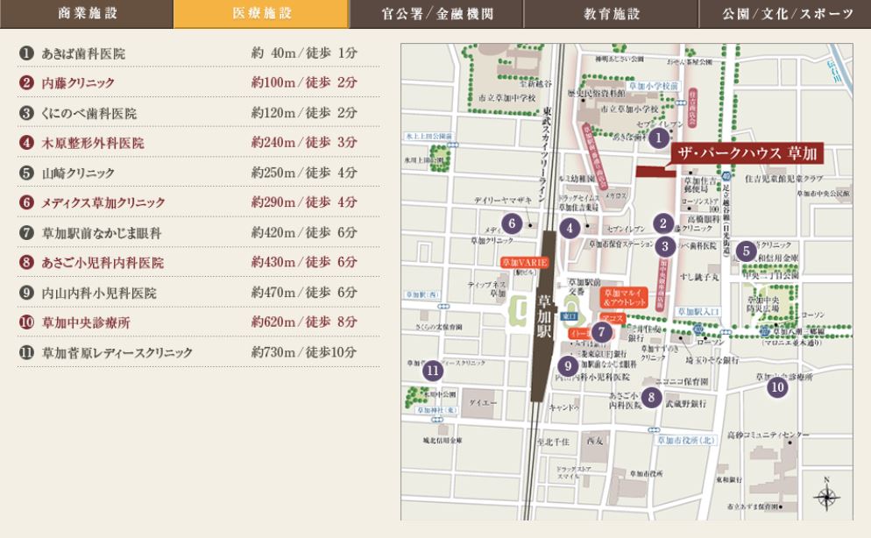Open the 商業施設 tab
Viewport: 871px width, 538px height.
tap(87, 14)
